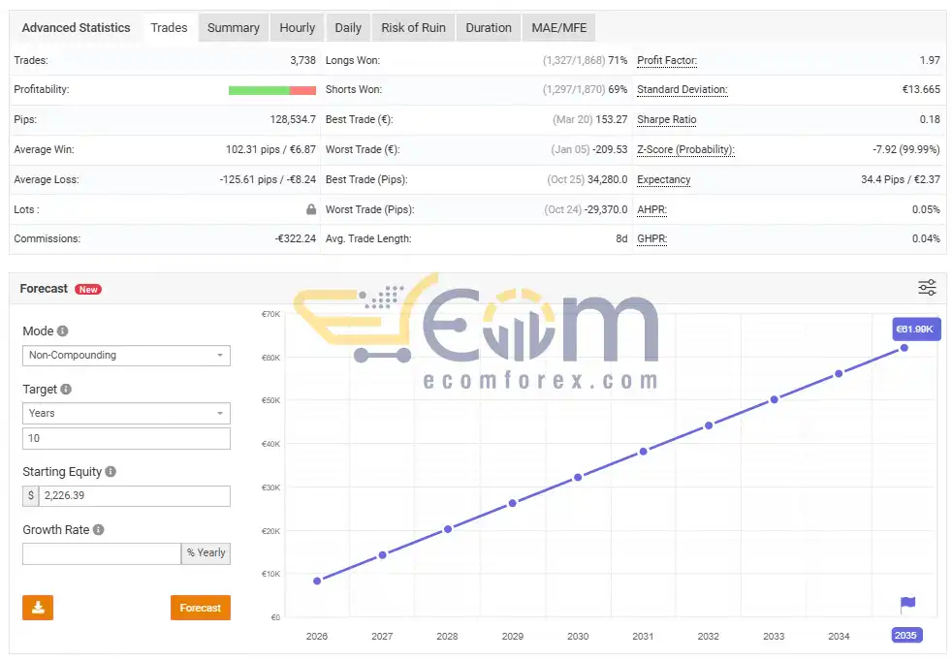Click the download forecast icon button
The width and height of the screenshot is (952, 660).
coord(38,607)
